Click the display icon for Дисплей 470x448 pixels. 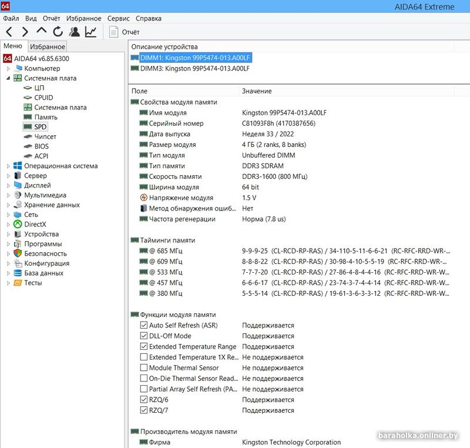pyautogui.click(x=18, y=185)
